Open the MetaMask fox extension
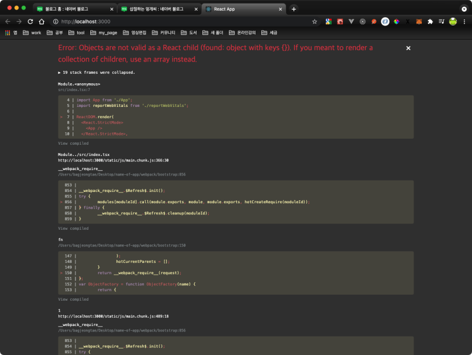 [418, 21]
